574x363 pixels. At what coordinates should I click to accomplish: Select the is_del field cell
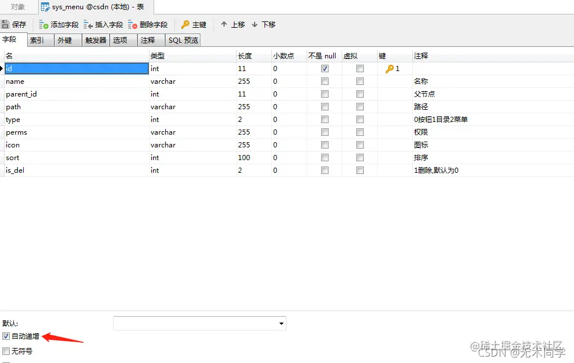tap(77, 171)
